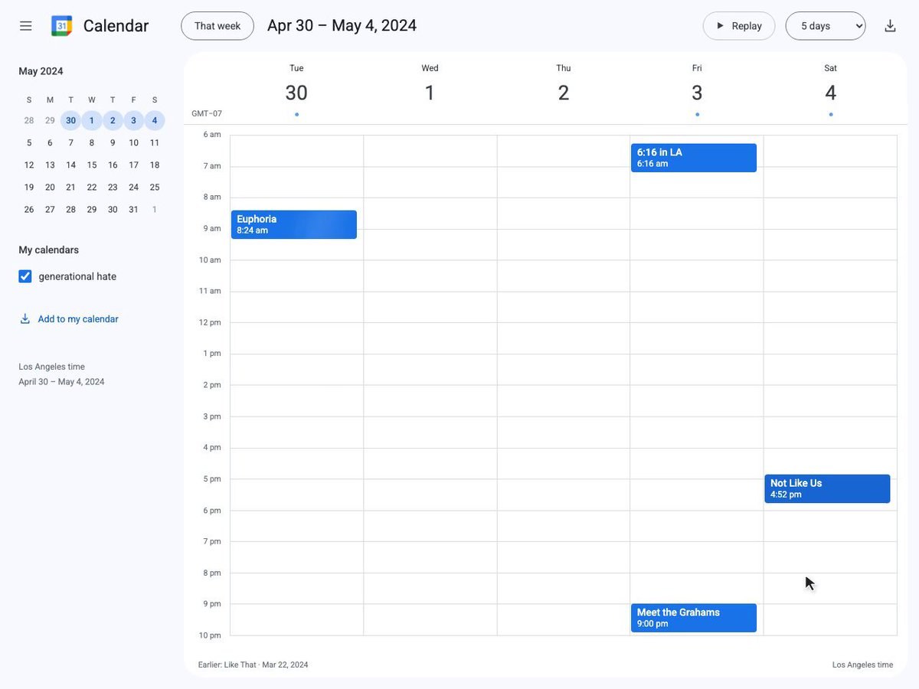Click the event dot under Sat 4
This screenshot has height=689, width=919.
coord(830,115)
